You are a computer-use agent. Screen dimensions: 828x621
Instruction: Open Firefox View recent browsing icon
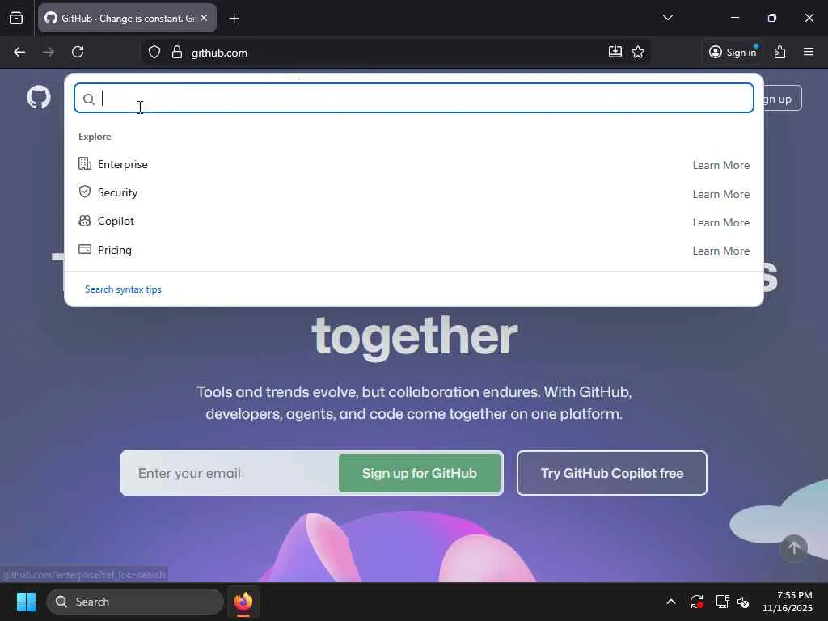16,18
